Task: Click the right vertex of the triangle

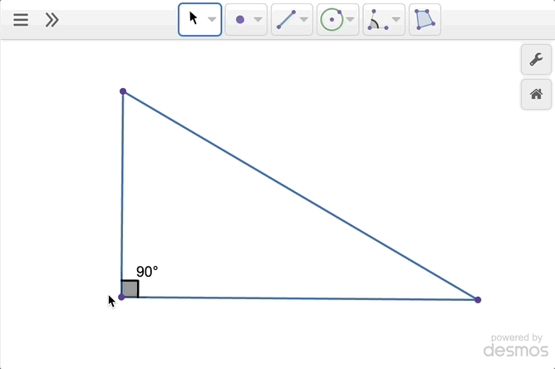Action: (478, 299)
